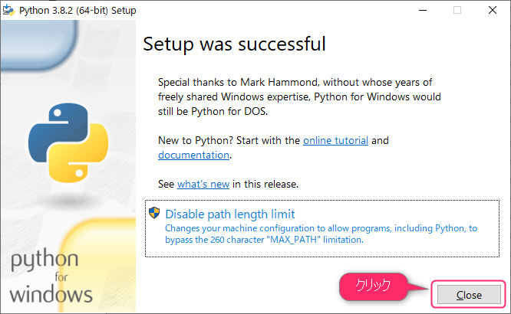511x314 pixels.
Task: Click the Special thanks to Mark Hammond paragraph
Action: pyautogui.click(x=299, y=97)
